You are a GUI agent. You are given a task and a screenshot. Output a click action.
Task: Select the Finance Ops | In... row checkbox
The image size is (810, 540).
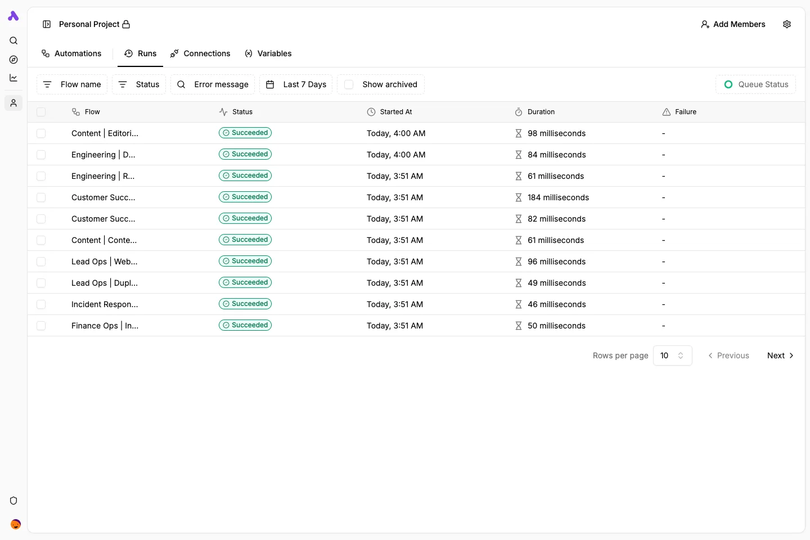[41, 326]
